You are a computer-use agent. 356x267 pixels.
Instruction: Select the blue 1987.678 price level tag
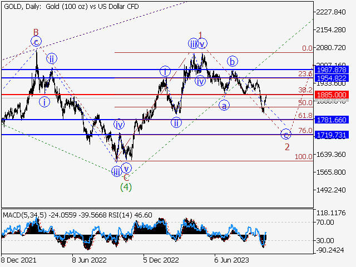pyautogui.click(x=331, y=70)
